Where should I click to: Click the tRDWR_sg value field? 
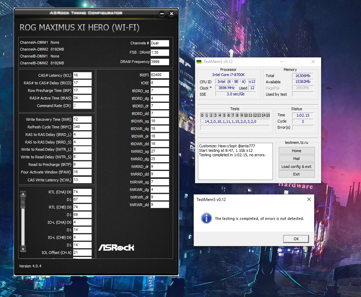point(160,121)
